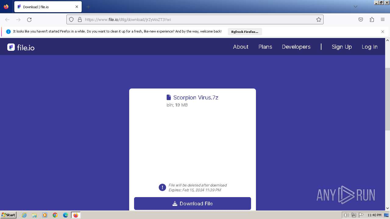Click the file icon beside Scorpion Virus.7z
The height and width of the screenshot is (219, 390).
click(x=169, y=97)
